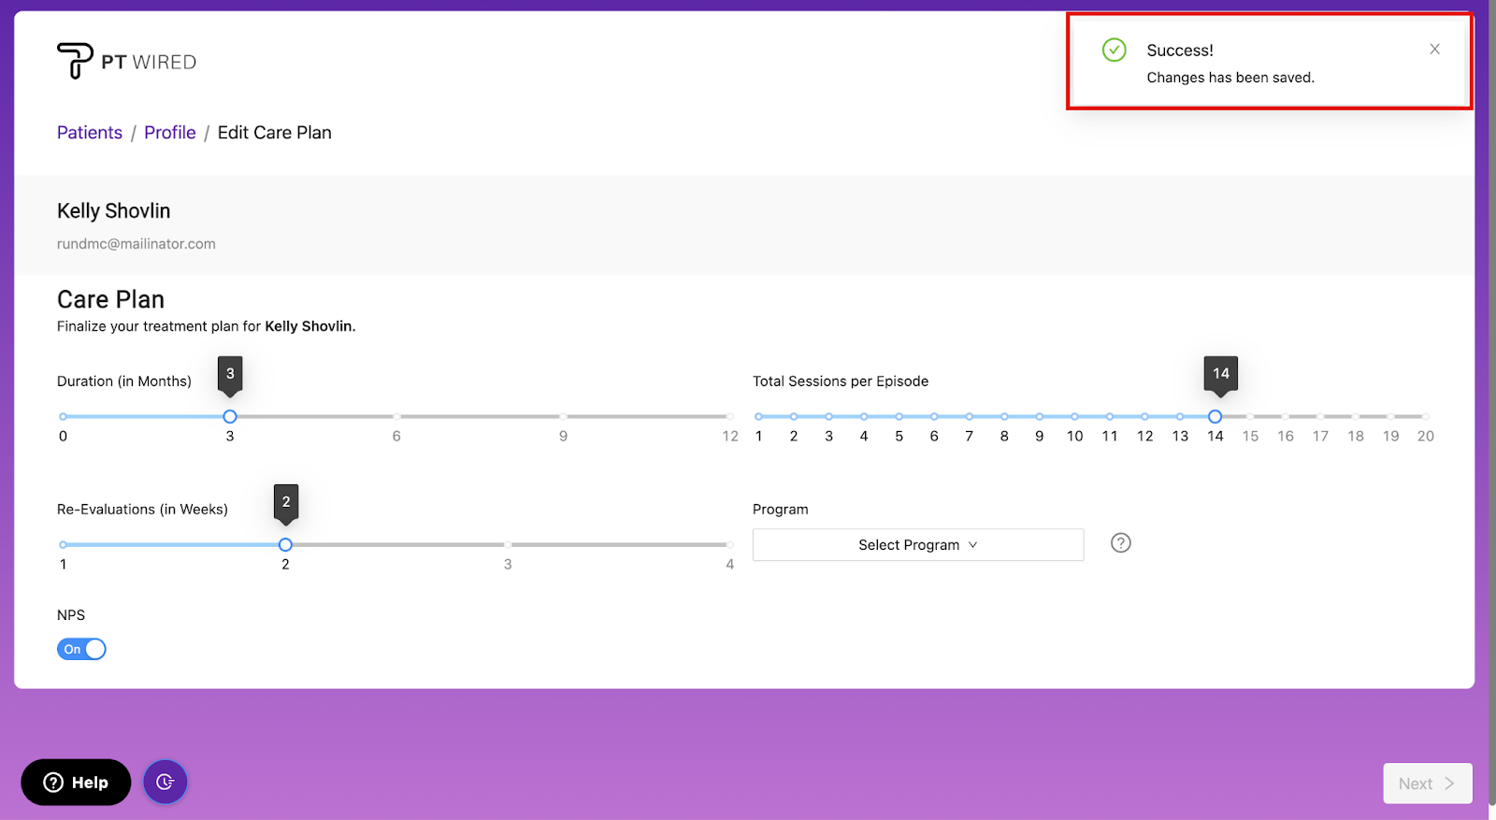Expand the Select Program dropdown
The height and width of the screenshot is (820, 1496).
[x=917, y=545]
